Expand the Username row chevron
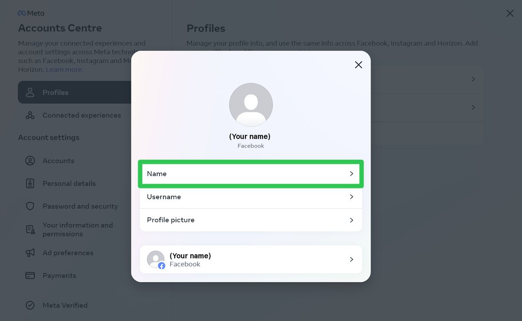Screen dimensions: 522x321 click(351, 197)
